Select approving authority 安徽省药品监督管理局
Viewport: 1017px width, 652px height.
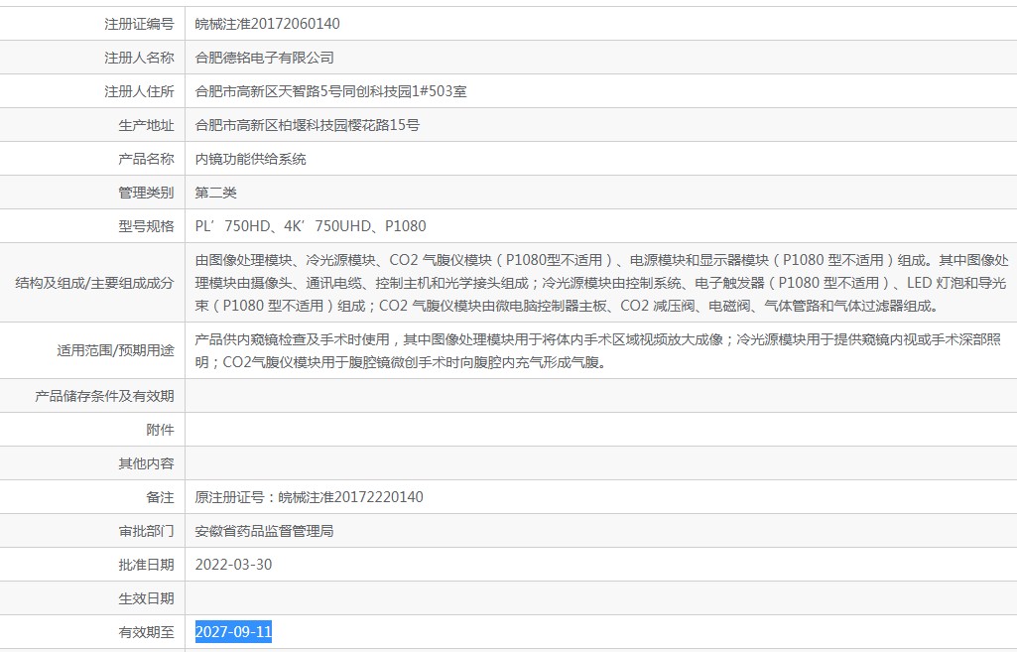point(265,531)
